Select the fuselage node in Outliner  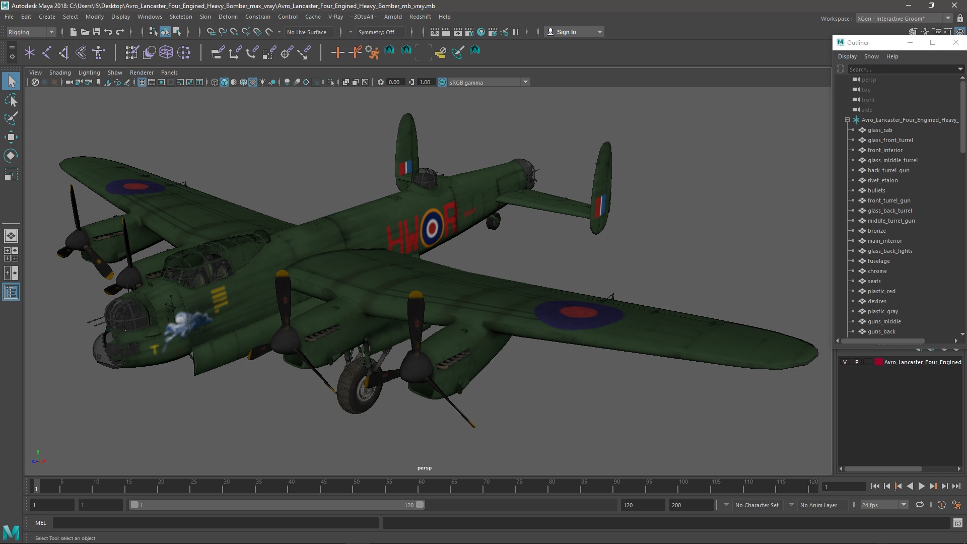tap(878, 261)
